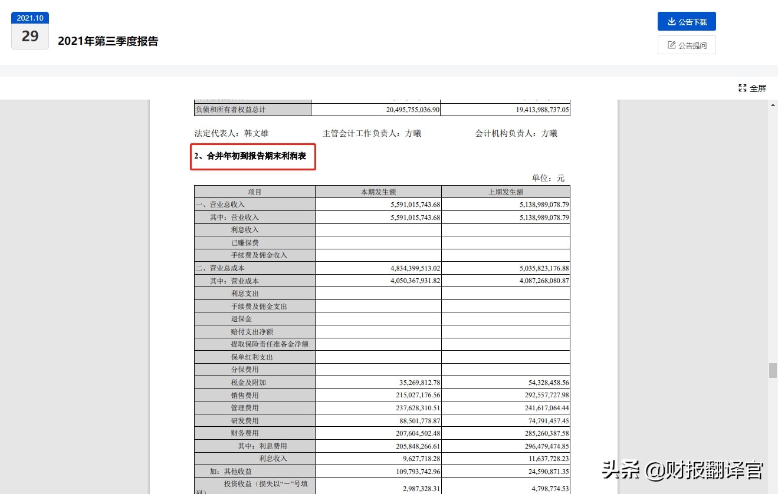Select the pencil icon on 公告提问 button
778x494 pixels.
click(672, 44)
